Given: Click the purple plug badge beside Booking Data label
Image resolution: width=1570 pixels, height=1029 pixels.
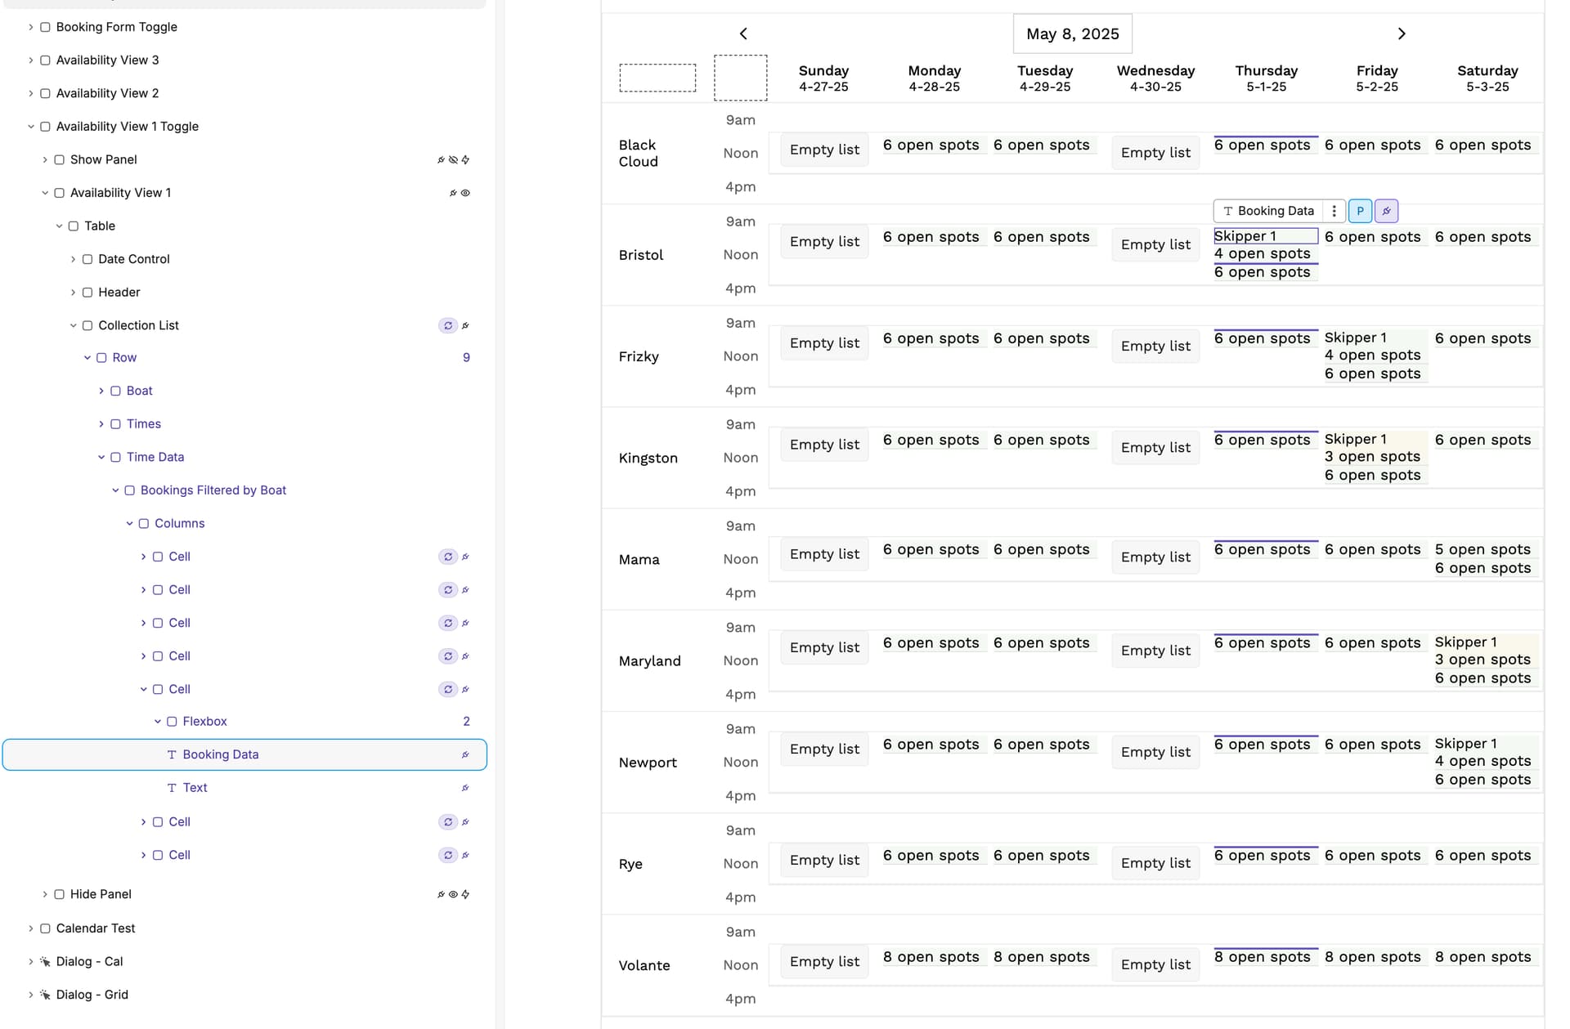Looking at the screenshot, I should pos(1386,211).
